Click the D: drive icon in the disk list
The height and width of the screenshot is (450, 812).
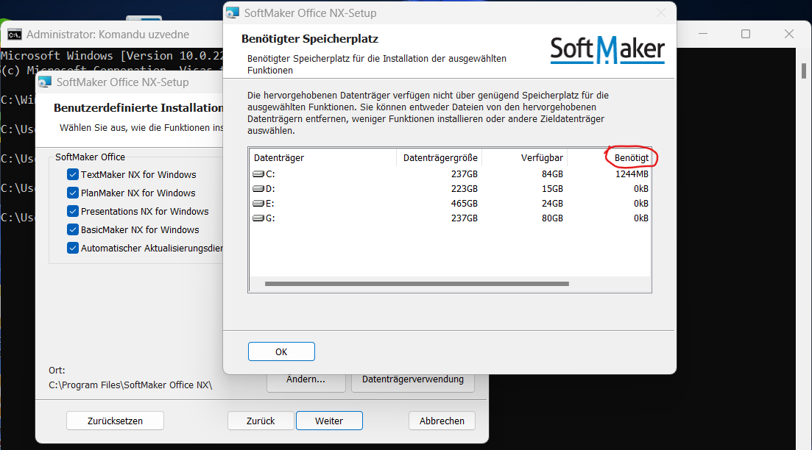[258, 189]
